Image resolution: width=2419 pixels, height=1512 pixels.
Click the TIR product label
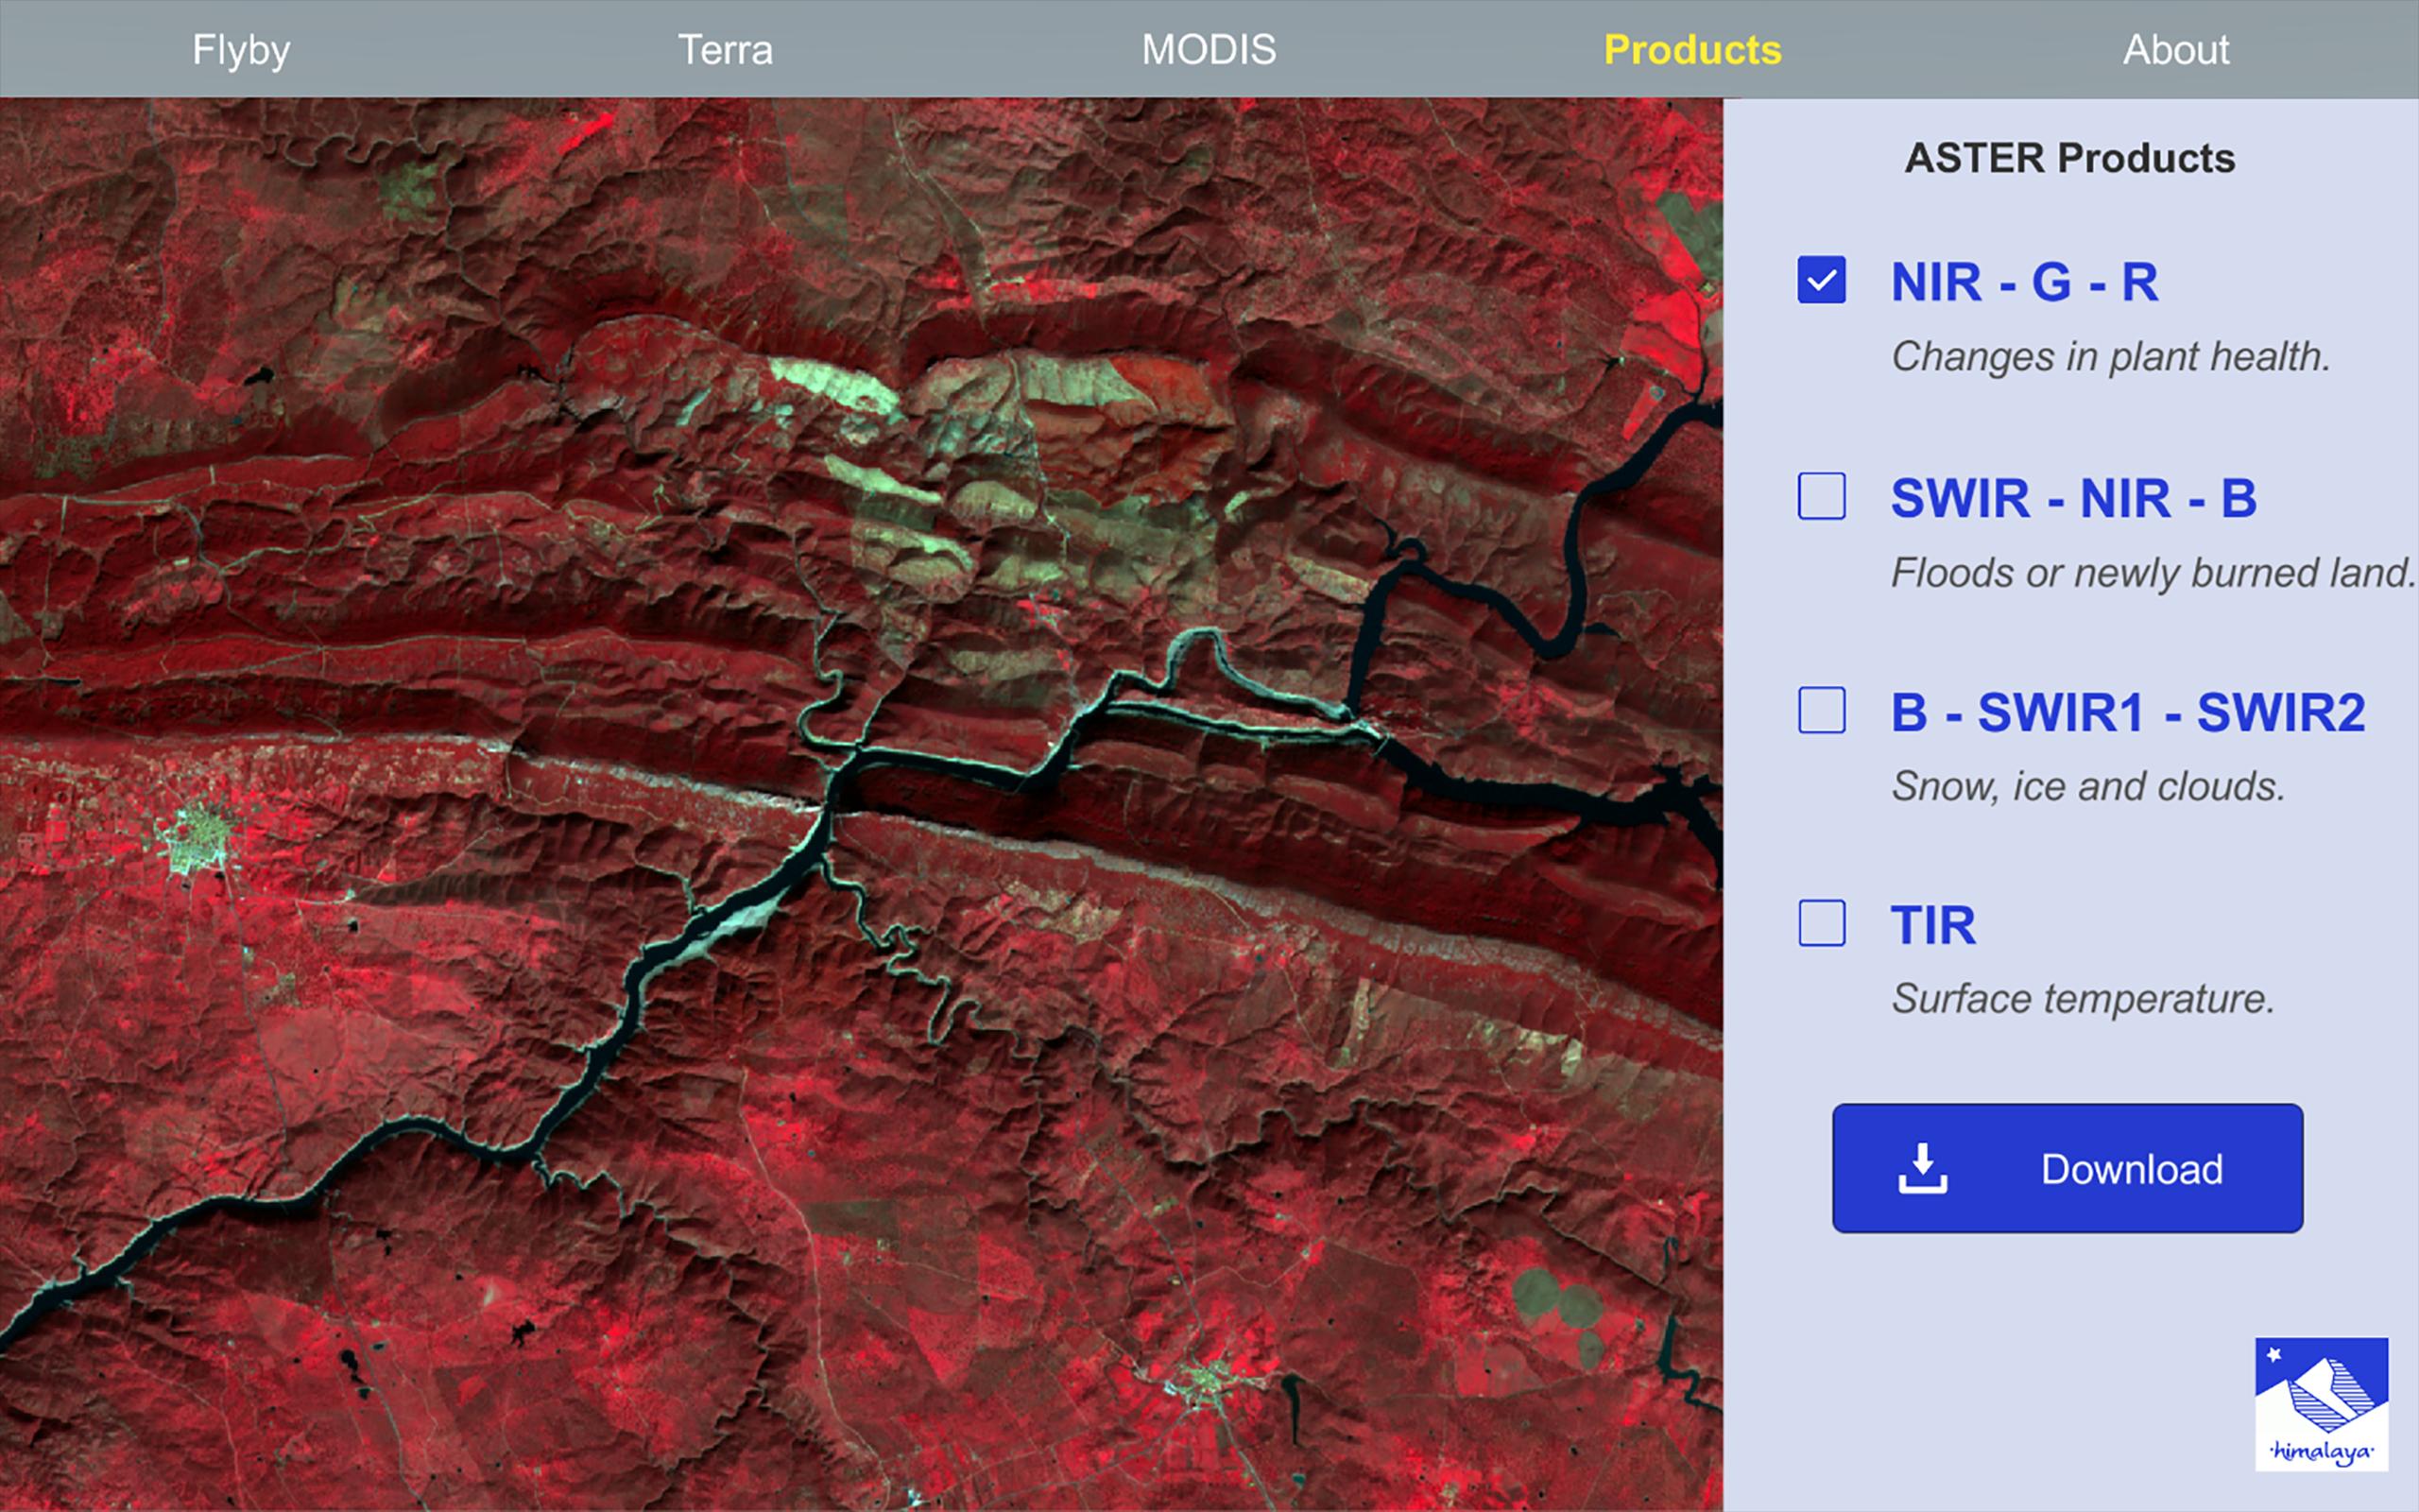pyautogui.click(x=1932, y=925)
